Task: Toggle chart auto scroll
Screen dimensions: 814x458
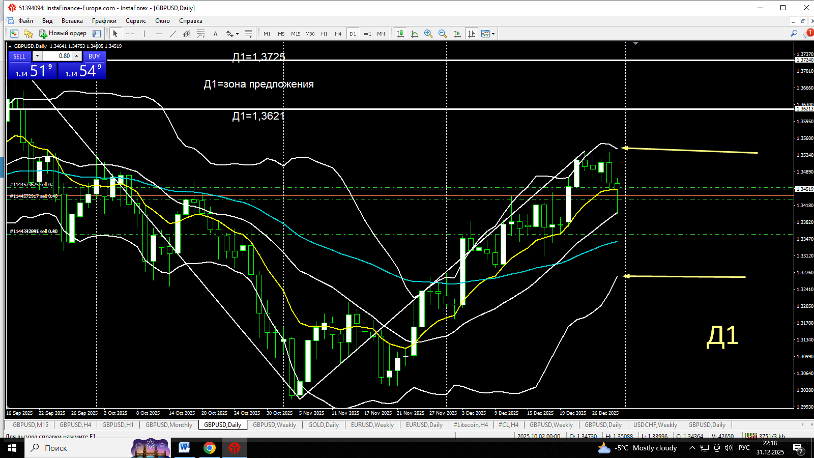Action: point(457,34)
